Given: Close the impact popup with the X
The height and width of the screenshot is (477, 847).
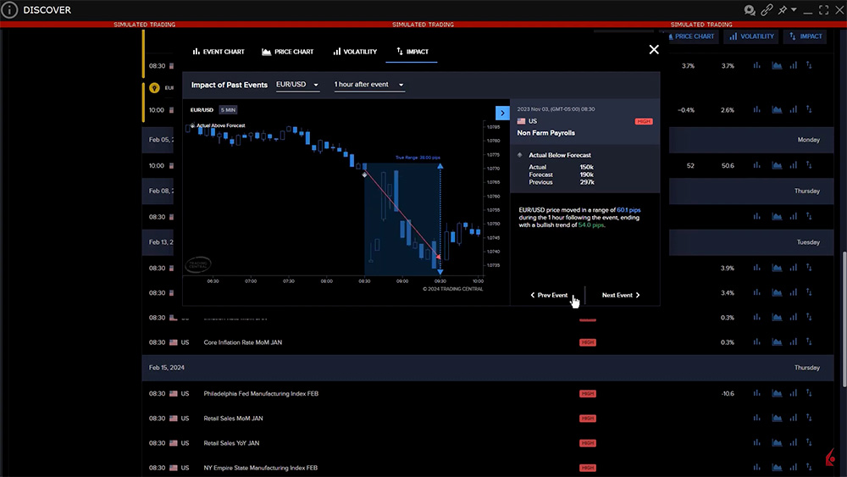Looking at the screenshot, I should click(653, 50).
